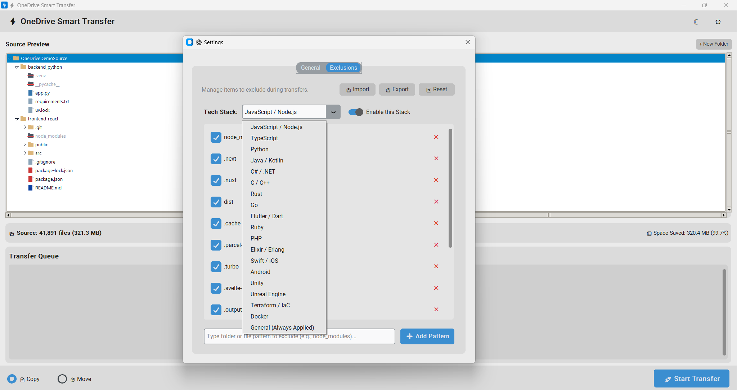Uncheck the .next exclusion checkbox
Image resolution: width=737 pixels, height=390 pixels.
click(216, 159)
